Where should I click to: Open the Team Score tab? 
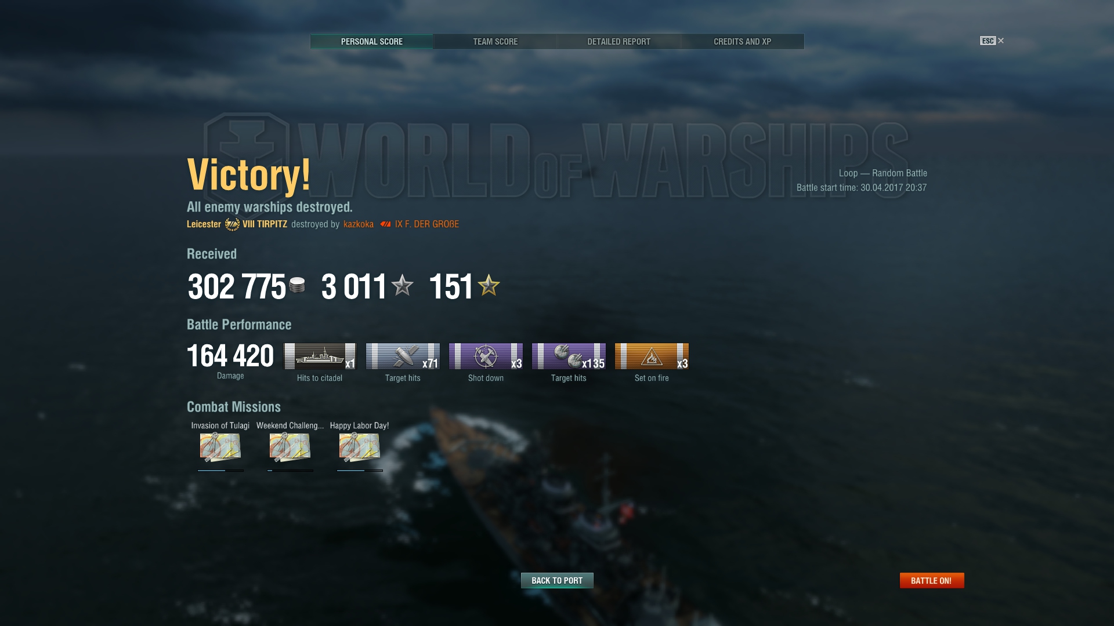coord(495,42)
